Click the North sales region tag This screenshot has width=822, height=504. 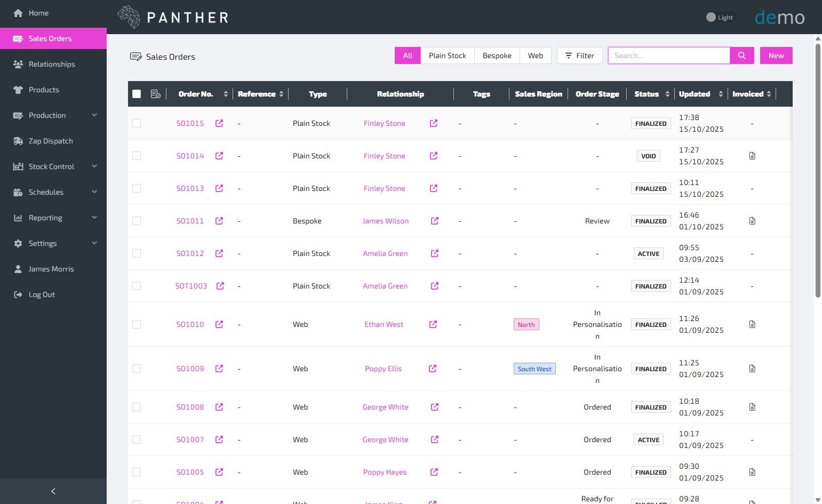coord(526,324)
